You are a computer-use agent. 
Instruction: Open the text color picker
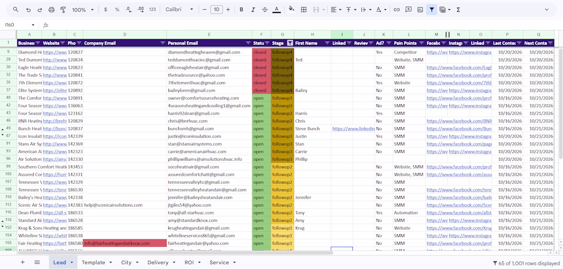click(x=276, y=10)
